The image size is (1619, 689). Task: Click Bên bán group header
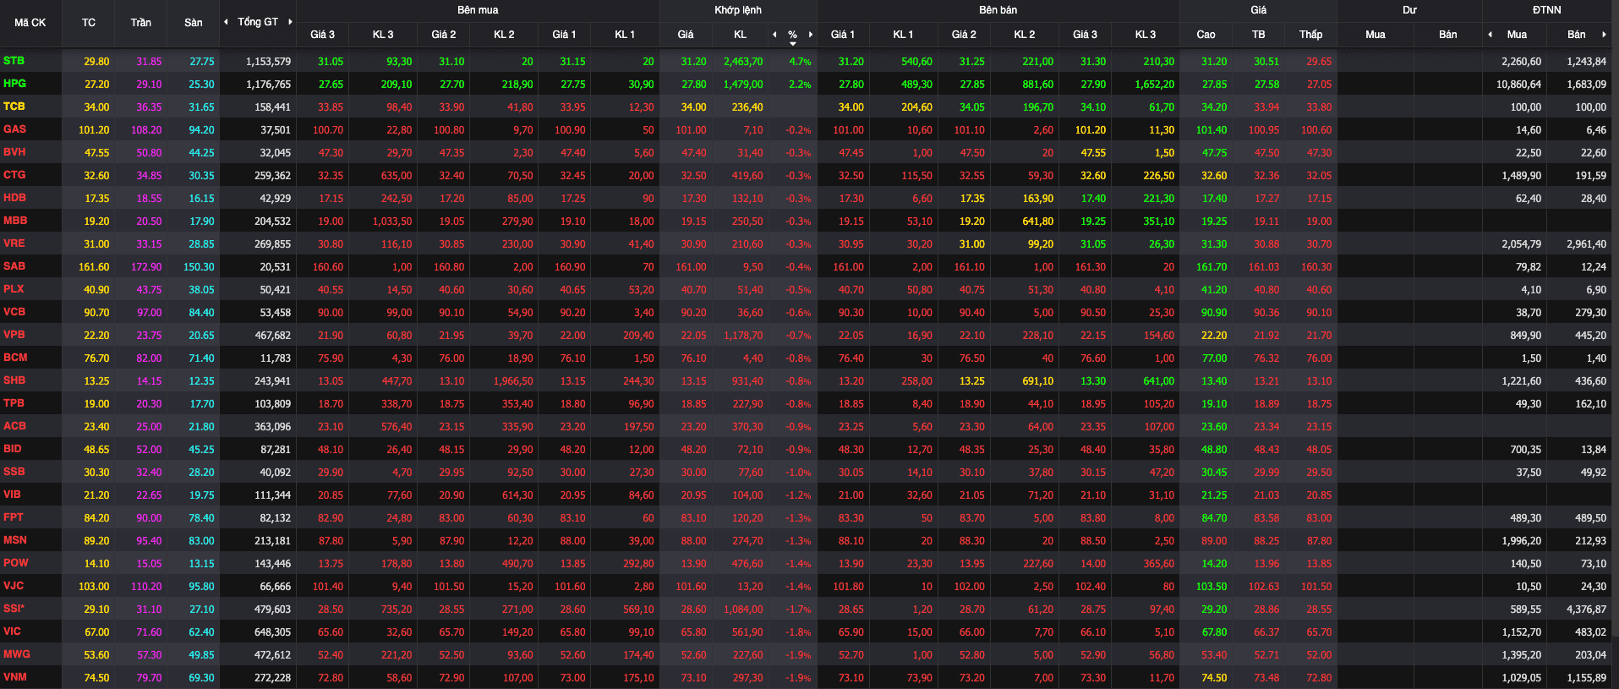tap(998, 10)
